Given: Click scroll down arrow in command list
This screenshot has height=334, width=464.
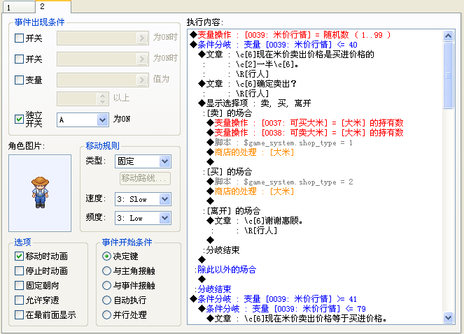Looking at the screenshot, I should point(449,318).
